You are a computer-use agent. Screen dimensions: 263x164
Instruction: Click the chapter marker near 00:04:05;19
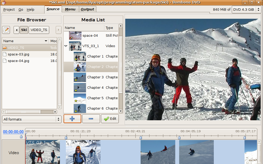179,138
